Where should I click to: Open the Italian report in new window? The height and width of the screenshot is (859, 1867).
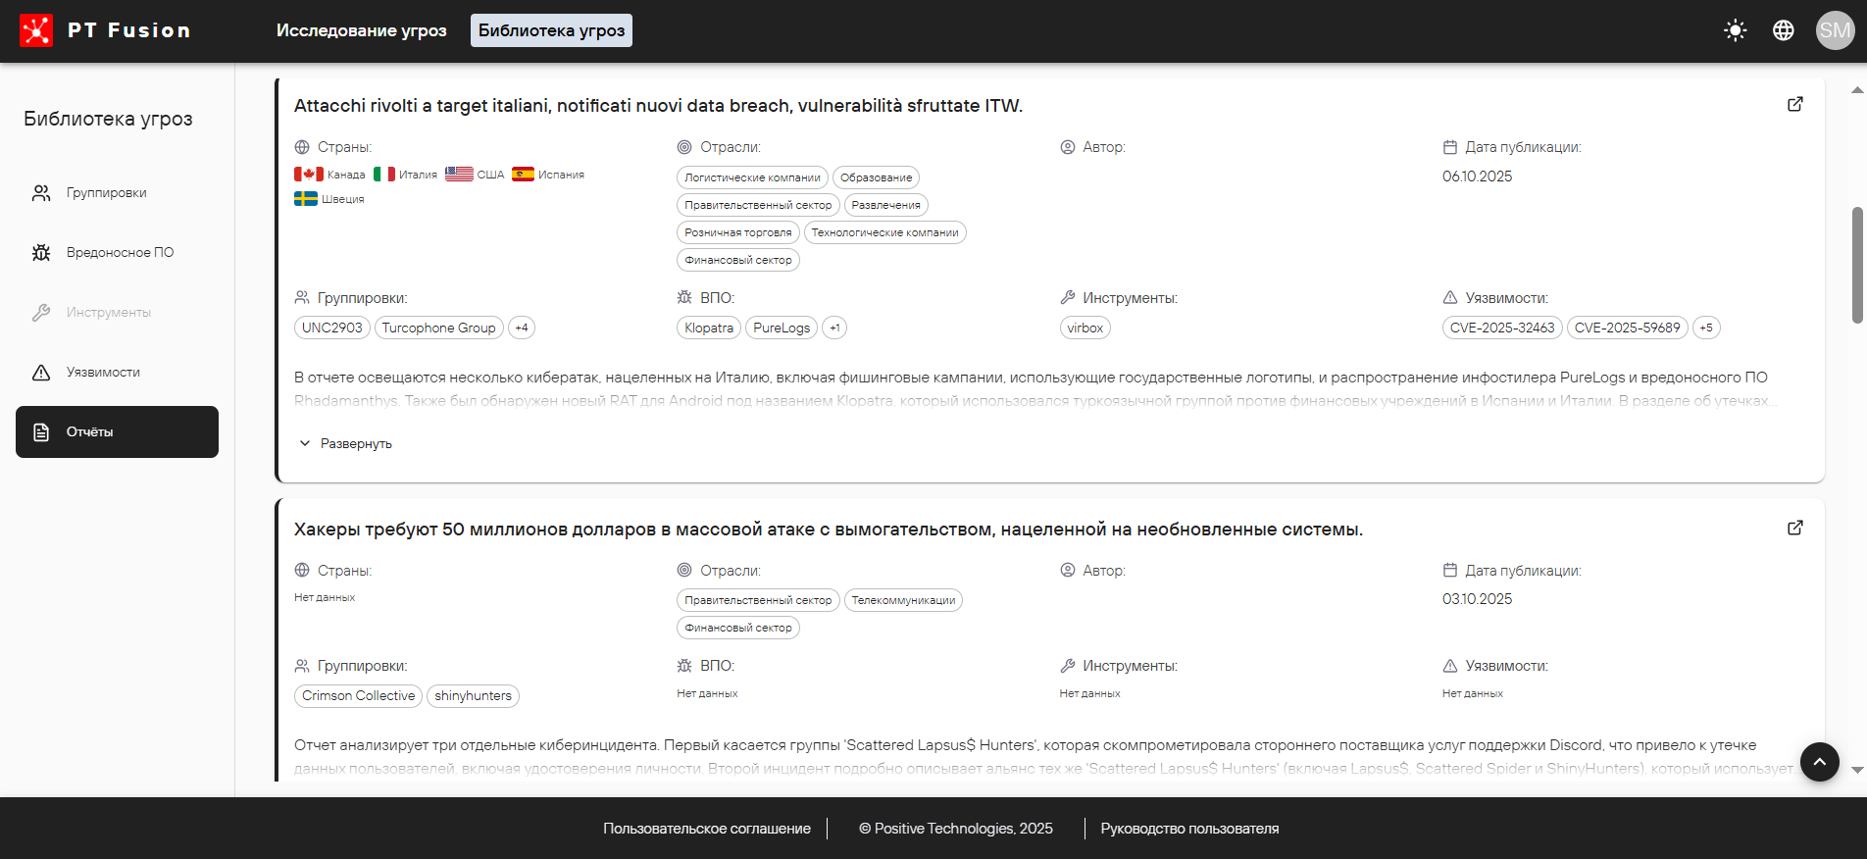[1794, 104]
